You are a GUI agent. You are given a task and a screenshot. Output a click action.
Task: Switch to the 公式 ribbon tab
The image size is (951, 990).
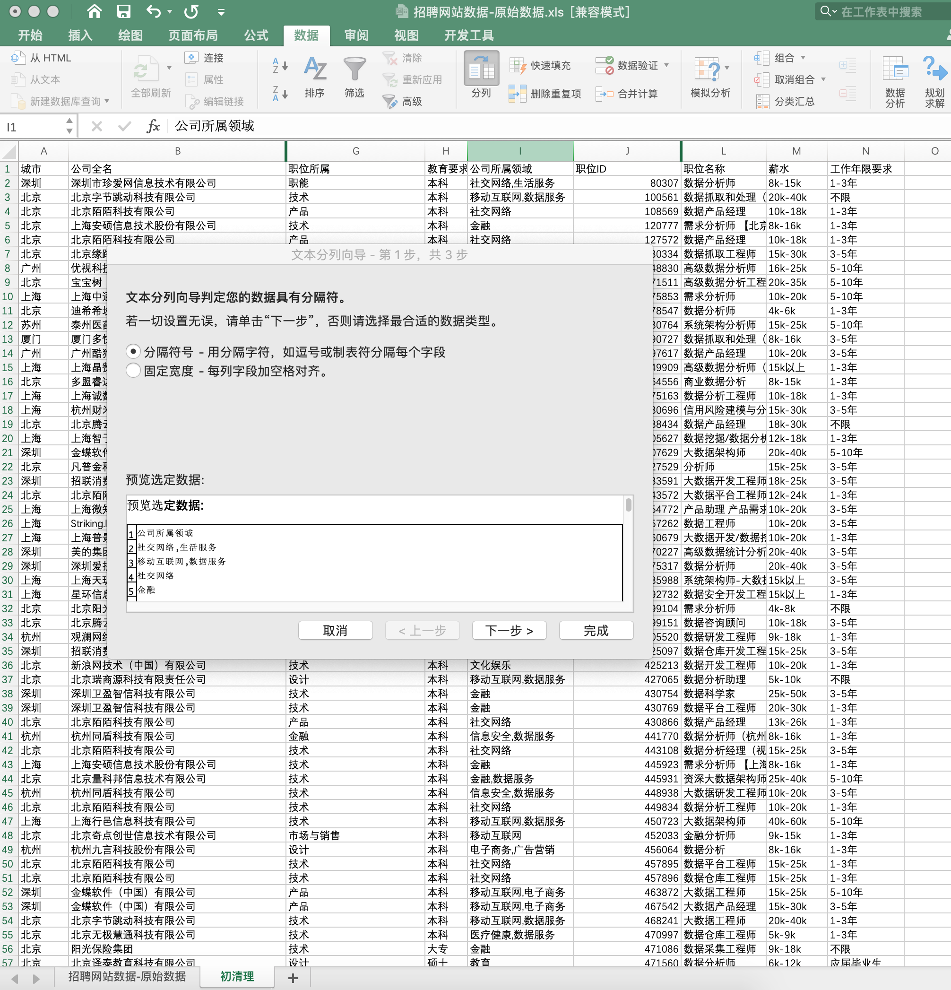pyautogui.click(x=256, y=35)
